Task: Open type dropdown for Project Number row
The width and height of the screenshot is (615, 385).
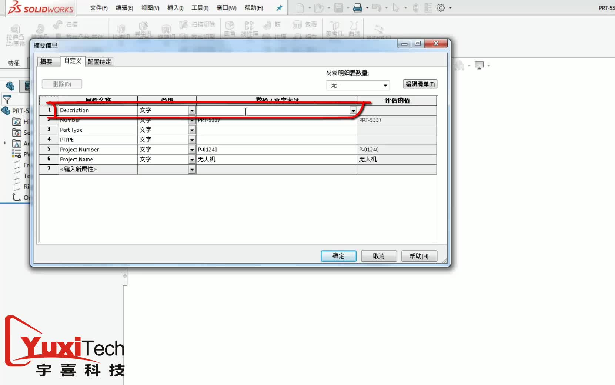Action: (192, 150)
